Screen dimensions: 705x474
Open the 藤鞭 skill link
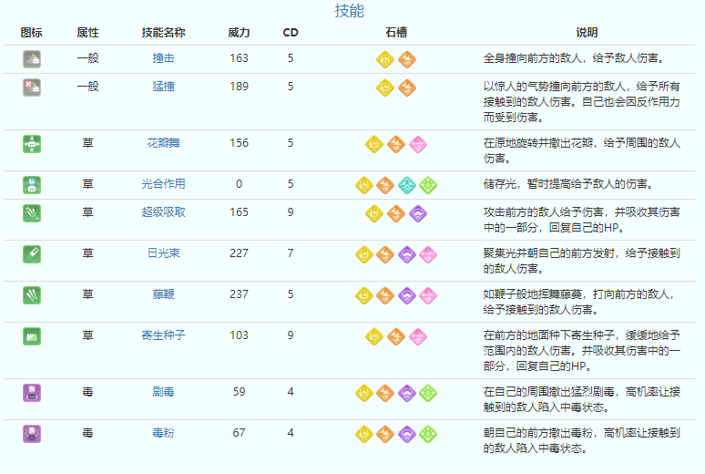(x=163, y=294)
